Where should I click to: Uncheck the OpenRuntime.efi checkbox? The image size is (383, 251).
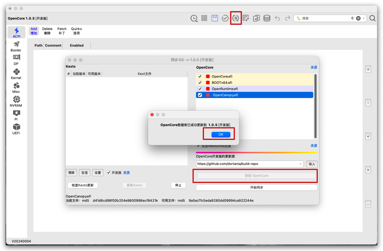point(200,89)
